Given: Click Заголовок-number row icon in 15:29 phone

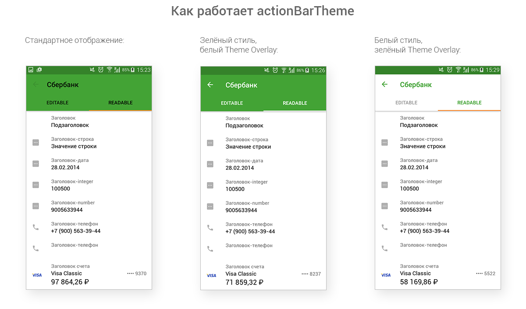Looking at the screenshot, I should [385, 206].
